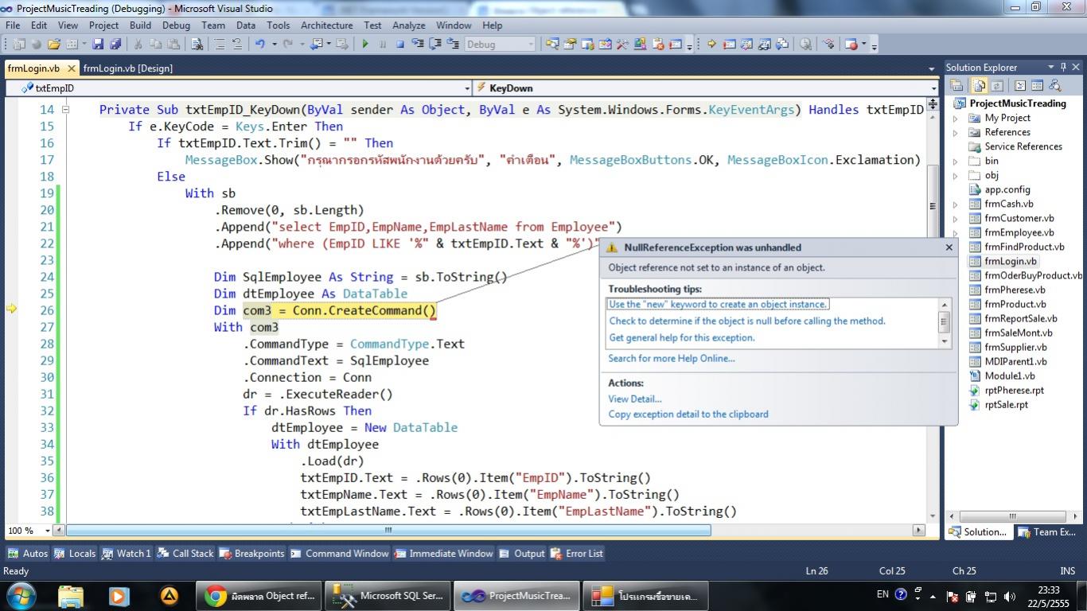1087x611 pixels.
Task: Toggle the Solution Explorer auto-hide pin
Action: 1062,68
